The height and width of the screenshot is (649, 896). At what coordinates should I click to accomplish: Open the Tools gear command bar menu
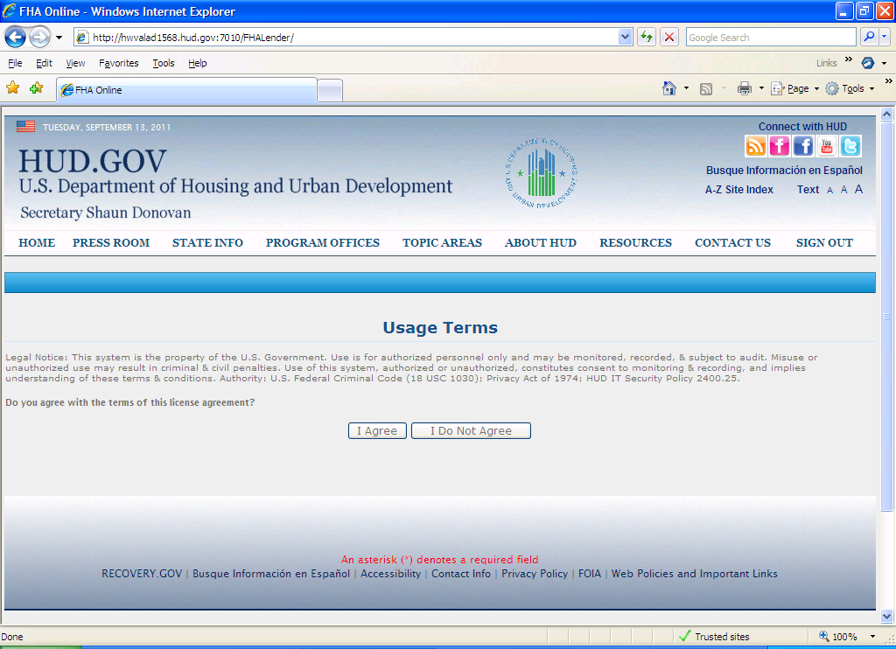tap(850, 88)
